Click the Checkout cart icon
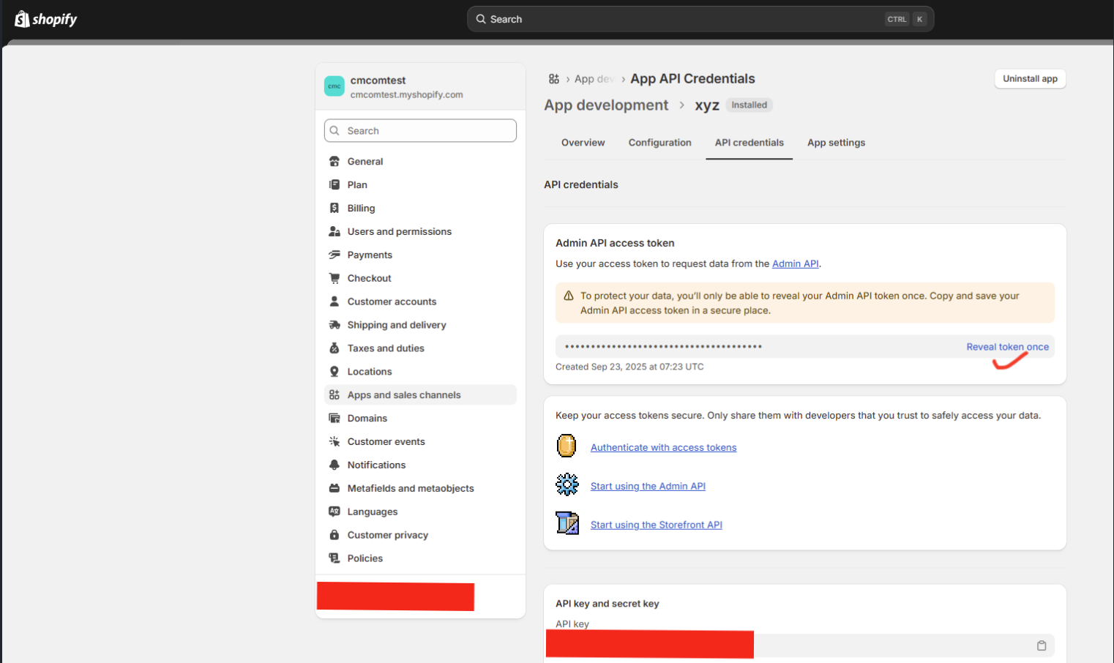The height and width of the screenshot is (663, 1114). (334, 278)
